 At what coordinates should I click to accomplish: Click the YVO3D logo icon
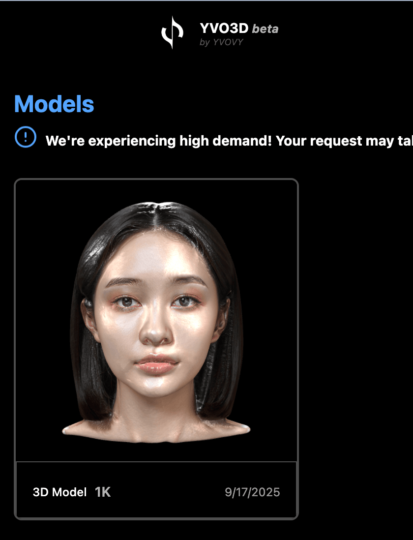pyautogui.click(x=173, y=32)
